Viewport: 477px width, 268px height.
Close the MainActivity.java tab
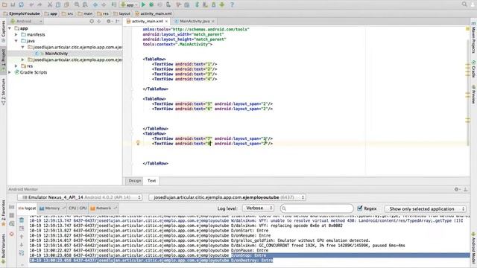[x=213, y=22]
